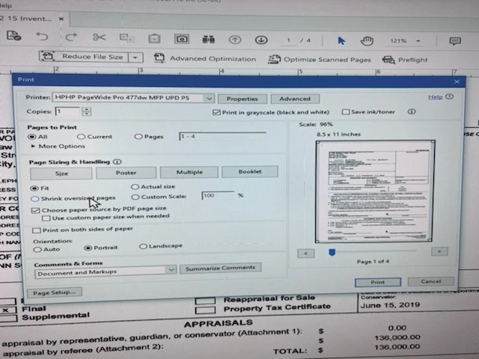Click the Custom Scale percent field
This screenshot has width=479, height=359.
pyautogui.click(x=218, y=196)
